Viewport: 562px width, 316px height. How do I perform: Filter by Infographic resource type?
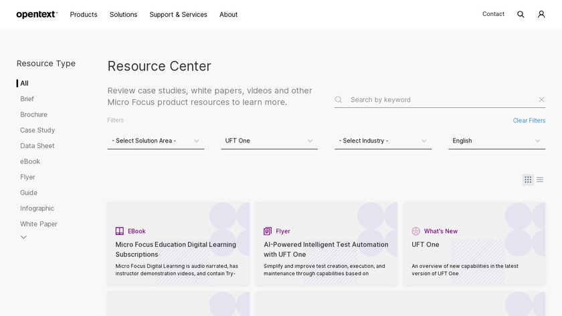[x=37, y=208]
